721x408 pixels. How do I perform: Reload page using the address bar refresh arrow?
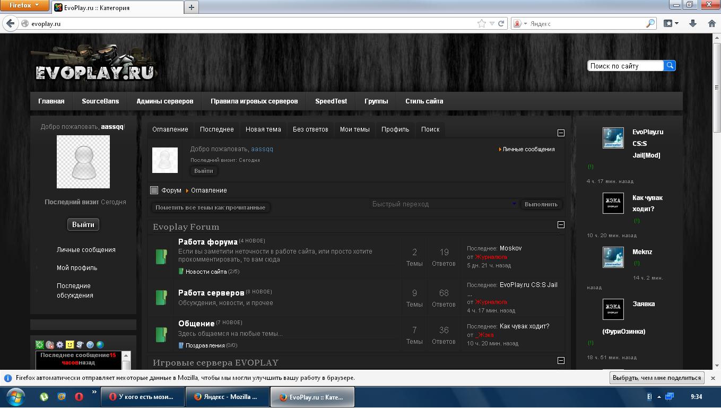pyautogui.click(x=501, y=23)
